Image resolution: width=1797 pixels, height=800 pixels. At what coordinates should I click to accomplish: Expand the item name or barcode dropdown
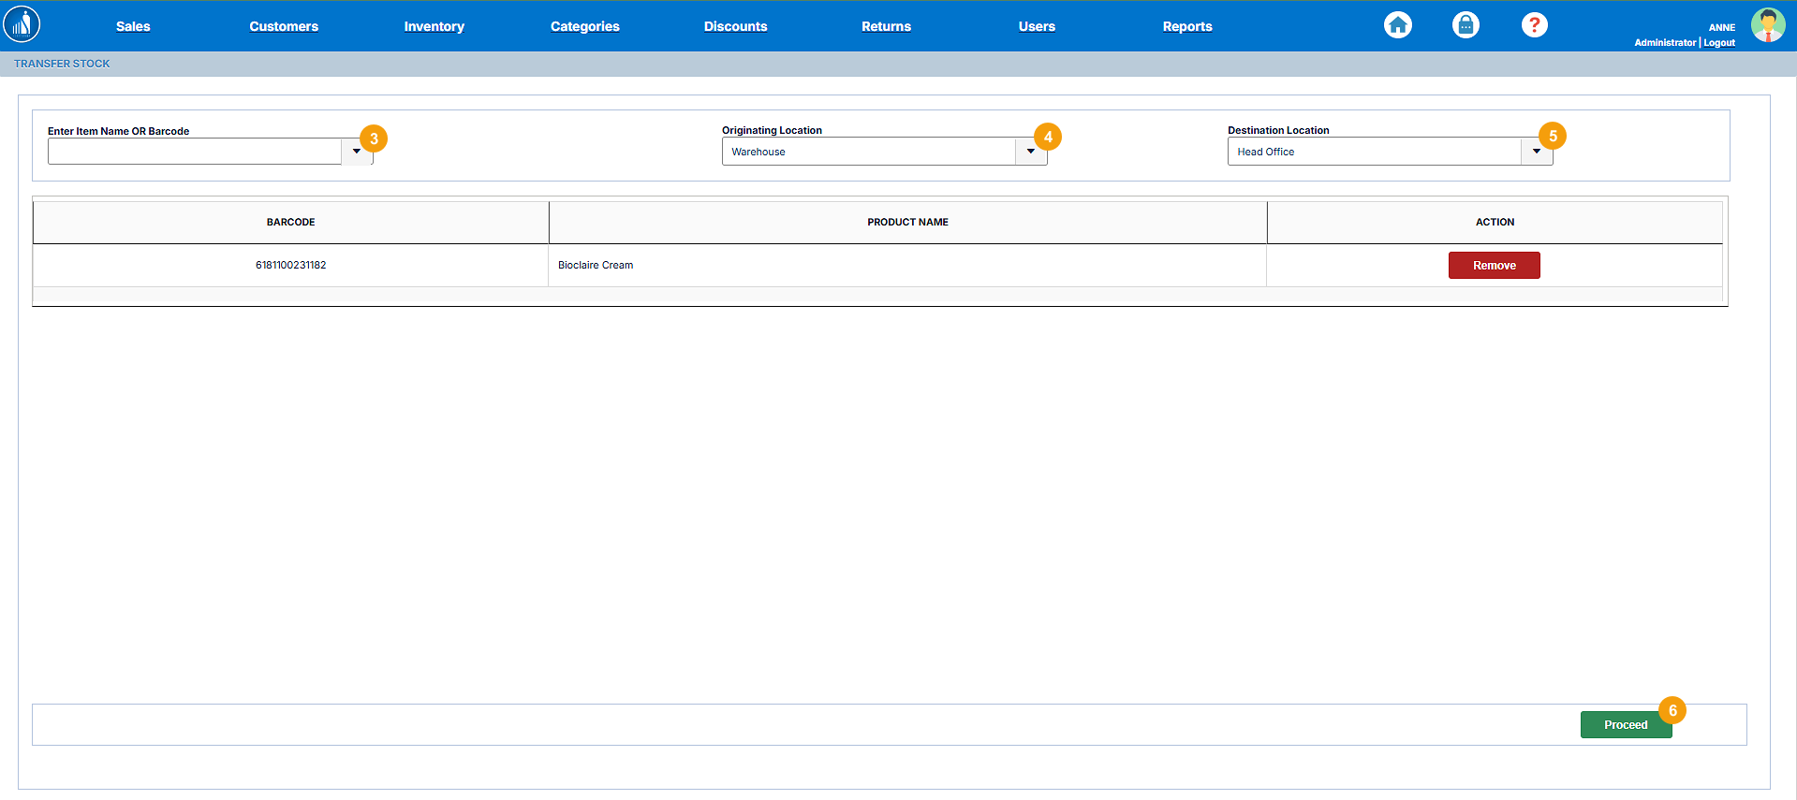357,152
